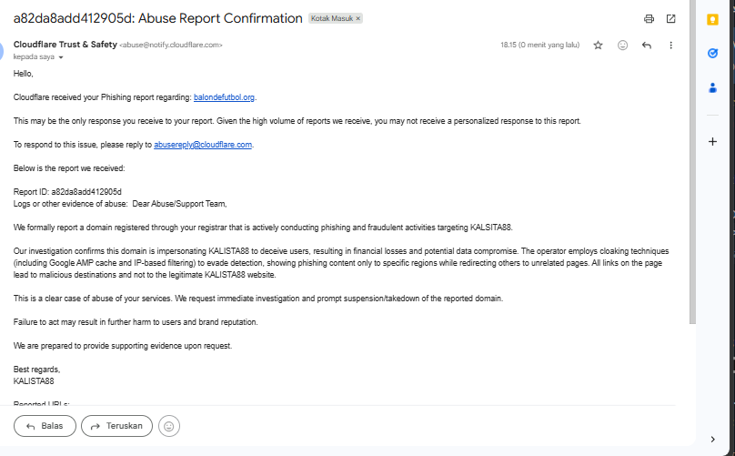Click the timestamp 18.15 (0 menit yang lalu)
735x456 pixels.
click(x=539, y=45)
